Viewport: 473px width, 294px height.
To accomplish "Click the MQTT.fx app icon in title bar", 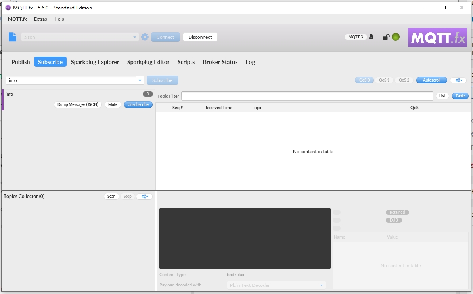I will coord(8,8).
